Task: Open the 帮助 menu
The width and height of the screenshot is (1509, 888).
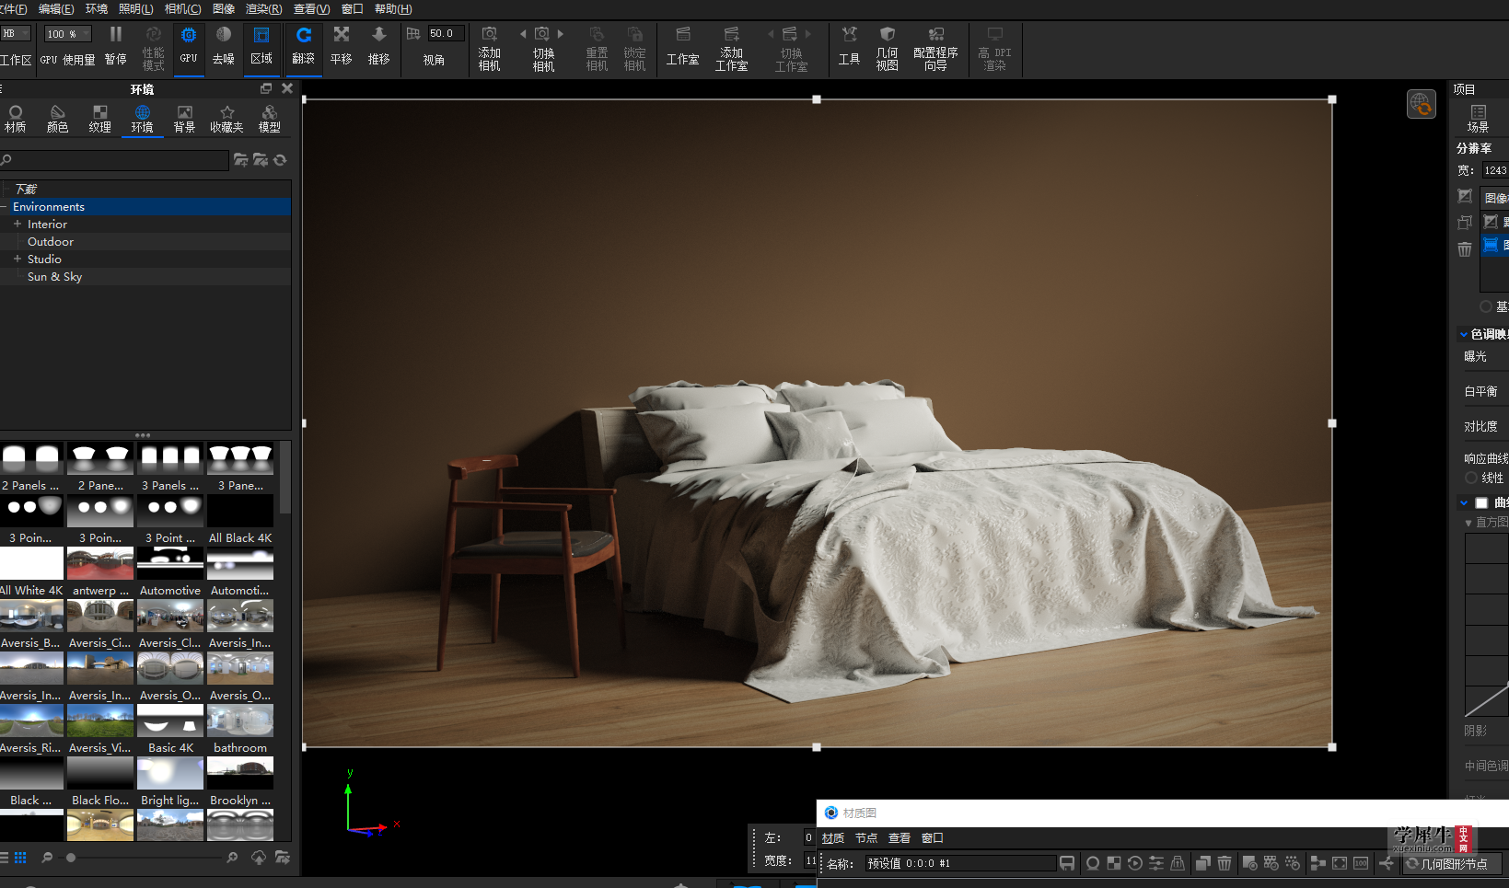Action: pos(393,9)
